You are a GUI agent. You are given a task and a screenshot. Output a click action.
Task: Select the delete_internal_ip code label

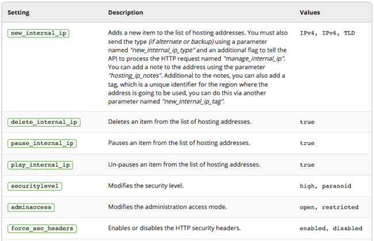44,122
